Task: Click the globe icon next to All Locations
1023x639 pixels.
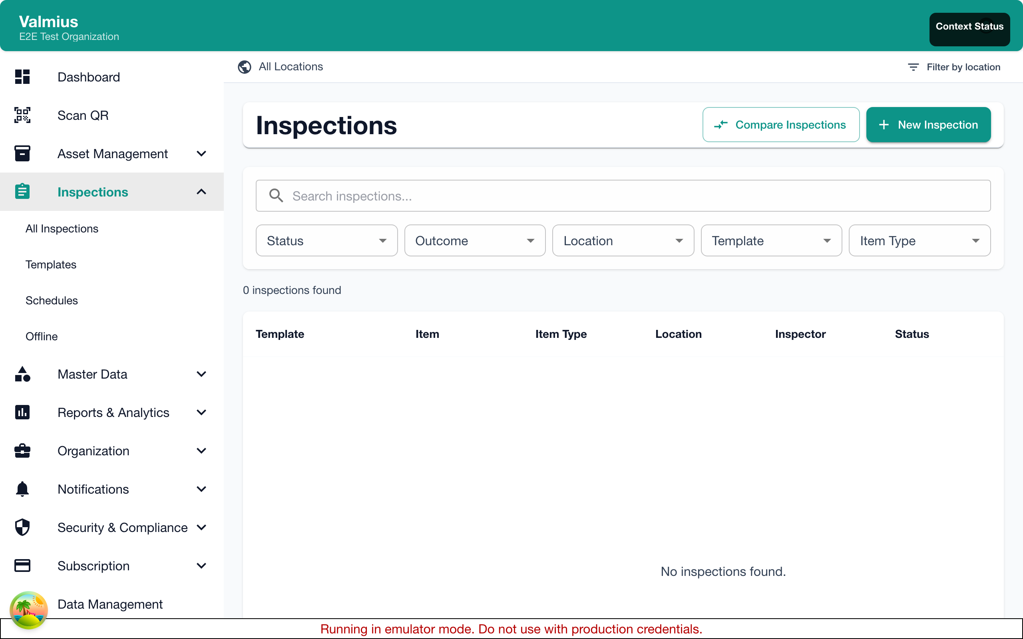Action: [x=244, y=67]
